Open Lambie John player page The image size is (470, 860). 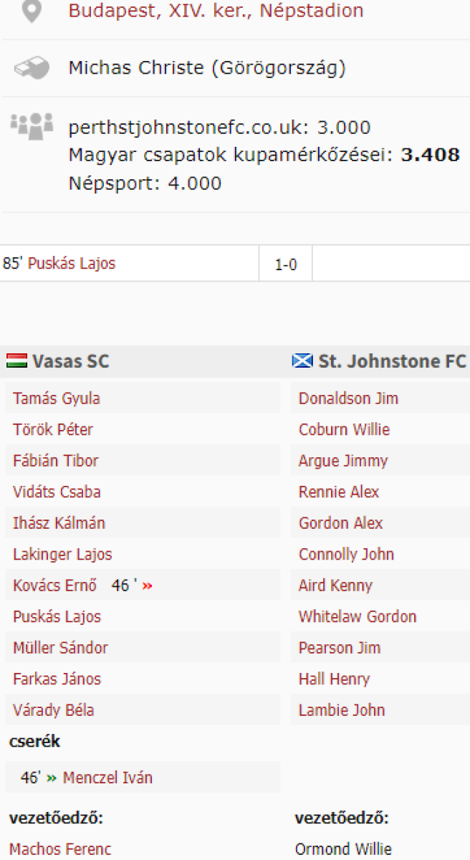click(x=342, y=710)
